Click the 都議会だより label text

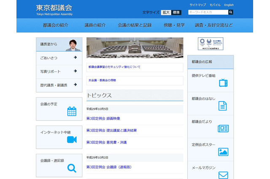202,121
